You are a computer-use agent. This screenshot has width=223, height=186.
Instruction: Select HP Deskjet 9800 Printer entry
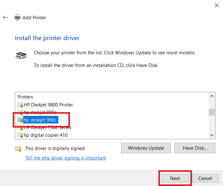48,105
